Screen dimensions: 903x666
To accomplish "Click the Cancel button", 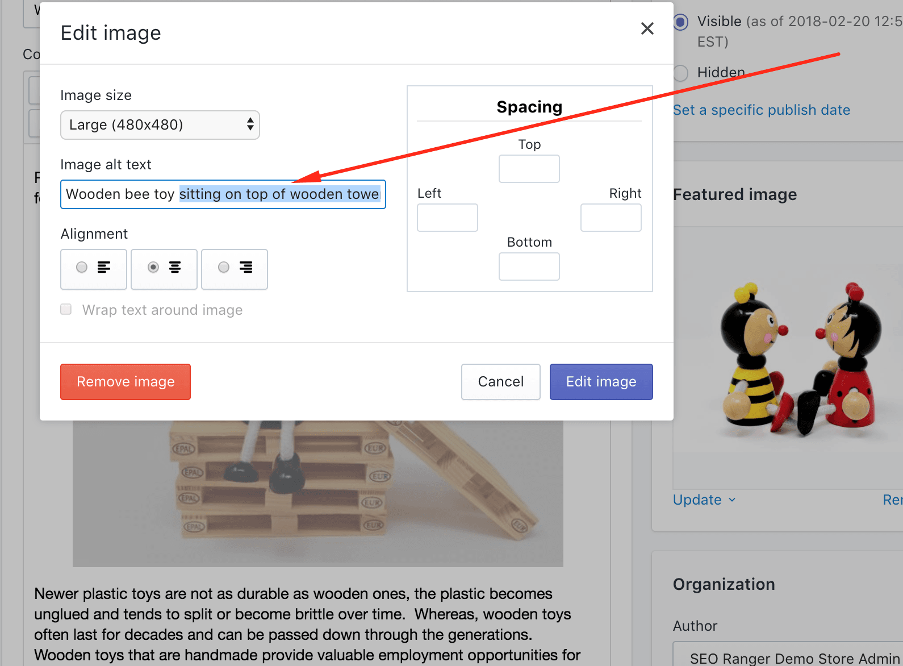I will 501,382.
